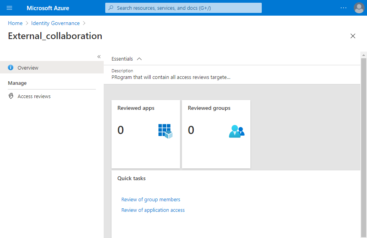Open Review of group members

151,199
